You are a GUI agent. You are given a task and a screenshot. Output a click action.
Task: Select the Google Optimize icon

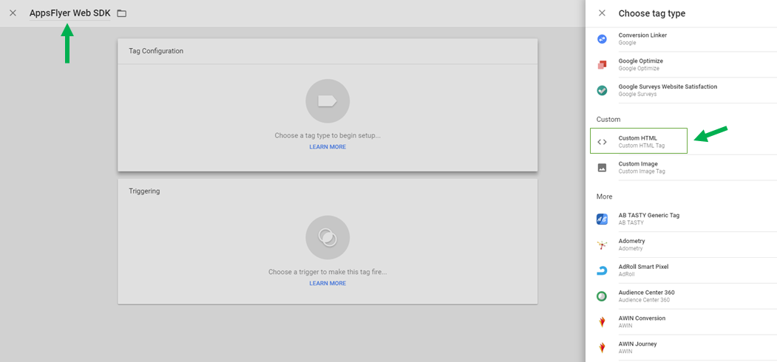[x=602, y=65]
